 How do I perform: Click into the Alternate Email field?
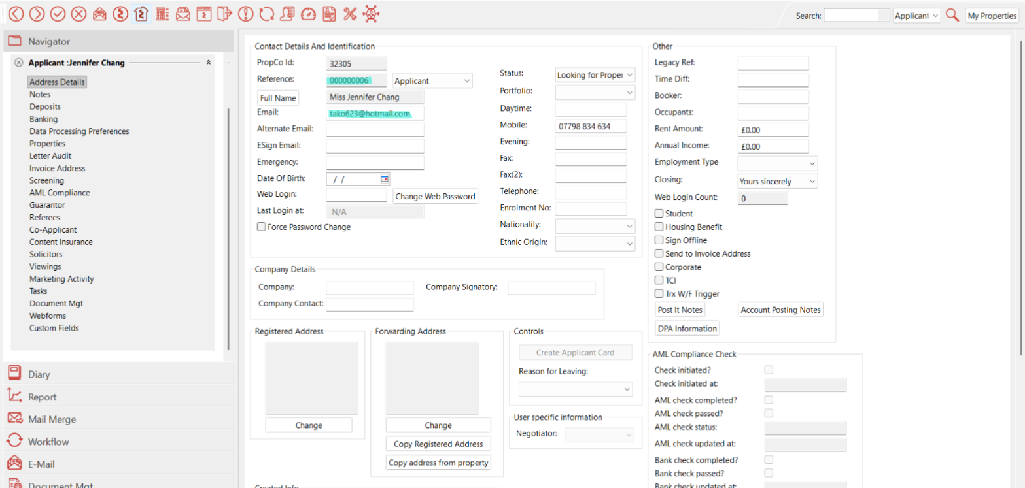pyautogui.click(x=375, y=129)
